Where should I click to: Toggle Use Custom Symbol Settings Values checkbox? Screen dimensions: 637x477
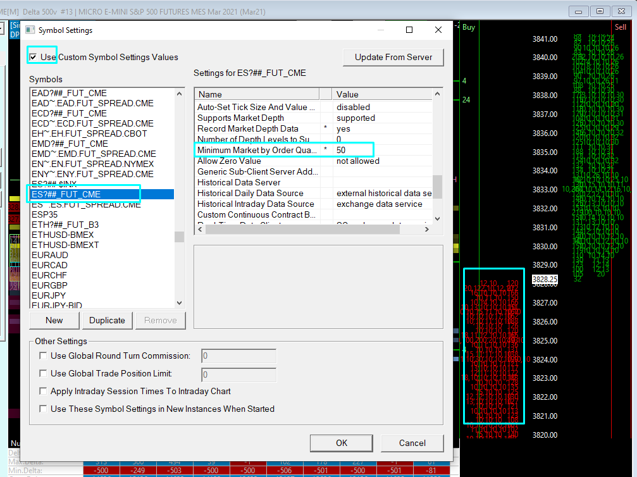tap(34, 58)
